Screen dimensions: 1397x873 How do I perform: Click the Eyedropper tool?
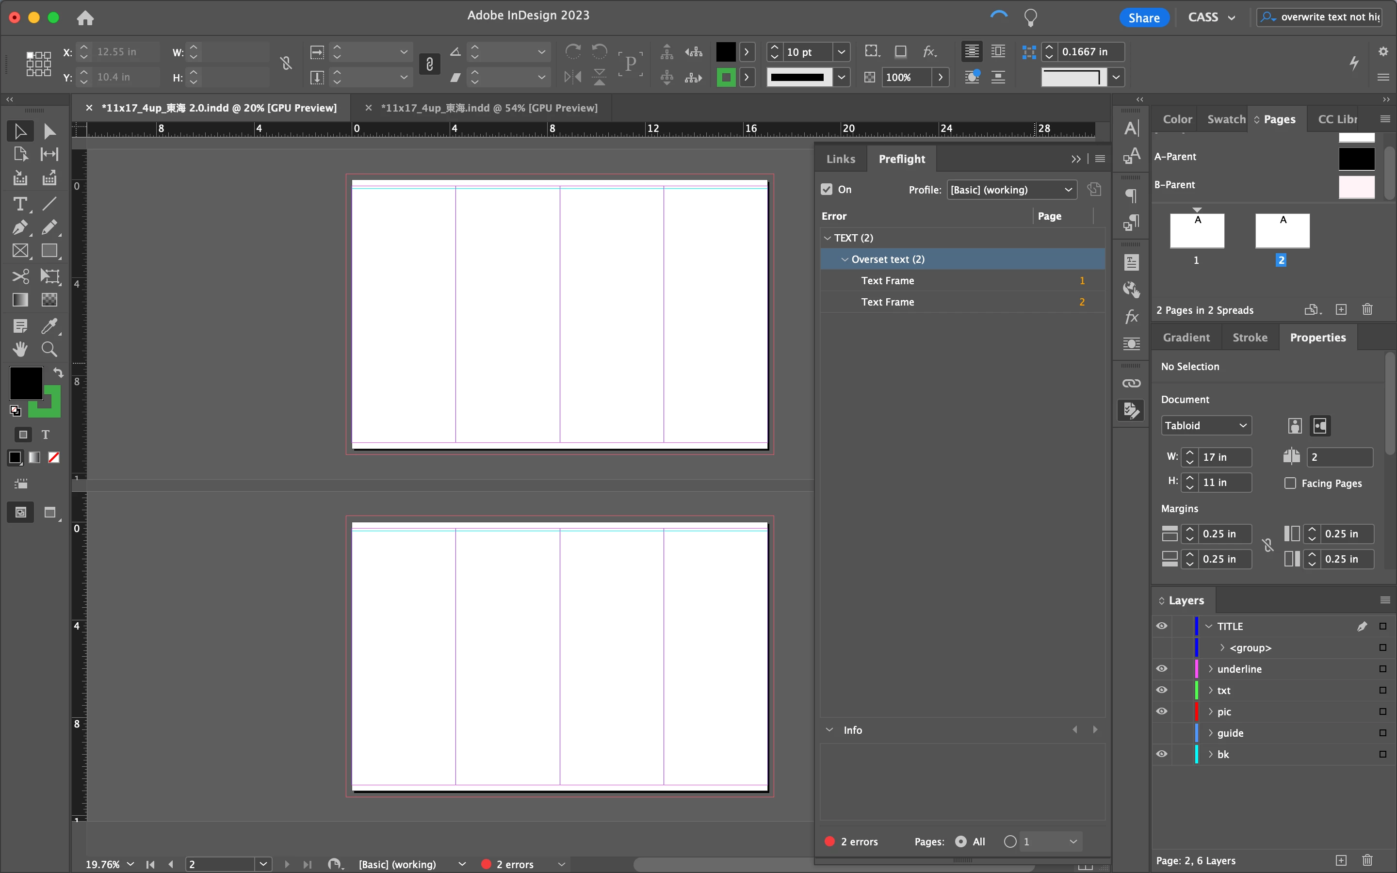(x=49, y=325)
